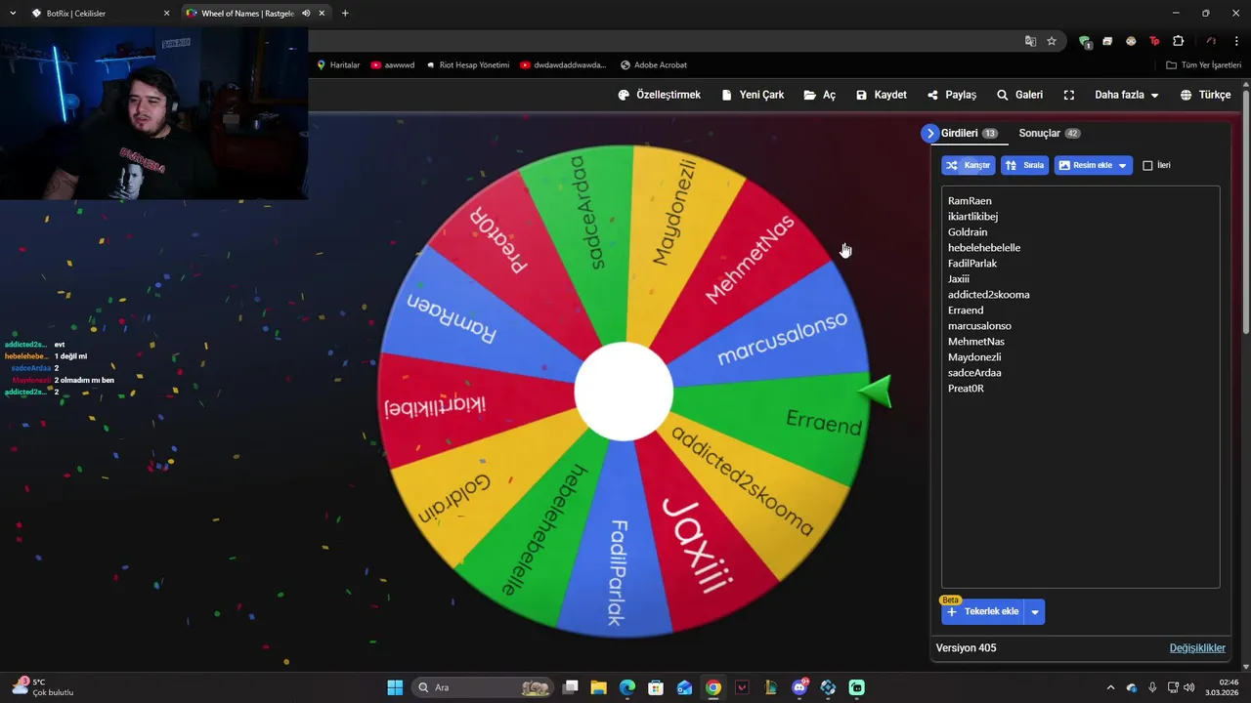
Task: Open the Değişiklikler changelog link
Action: [1197, 648]
